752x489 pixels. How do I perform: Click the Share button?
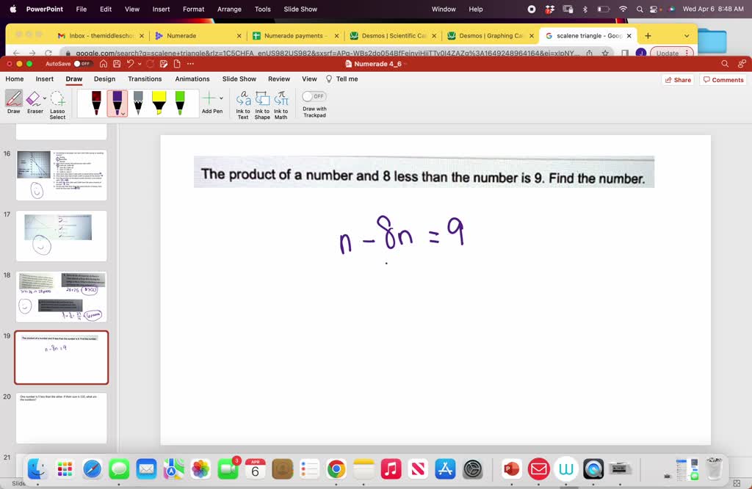pos(678,80)
